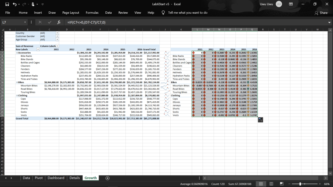333x187 pixels.
Task: Open the Country filter dropdown
Action: [57, 33]
